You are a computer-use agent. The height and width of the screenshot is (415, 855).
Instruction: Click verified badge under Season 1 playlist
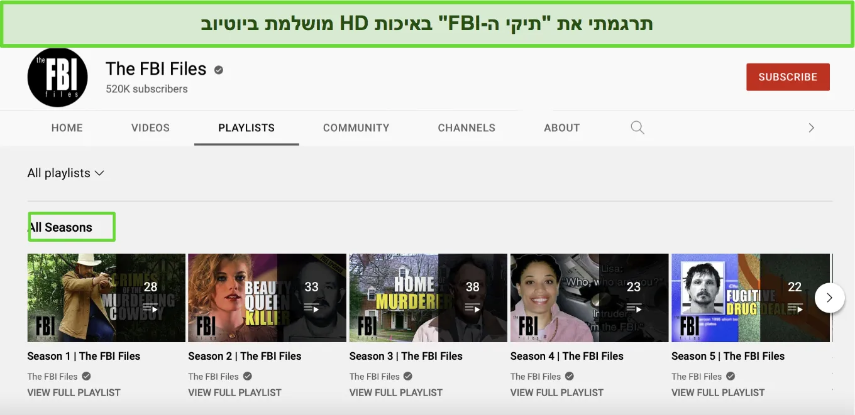point(87,376)
